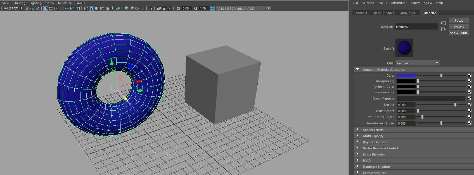Open the ACES view transform dropdown
The height and width of the screenshot is (175, 474).
pyautogui.click(x=243, y=8)
